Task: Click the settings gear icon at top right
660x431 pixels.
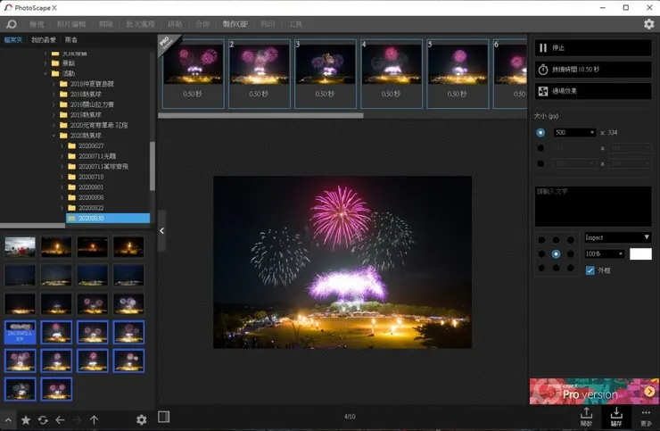Action: coord(648,24)
